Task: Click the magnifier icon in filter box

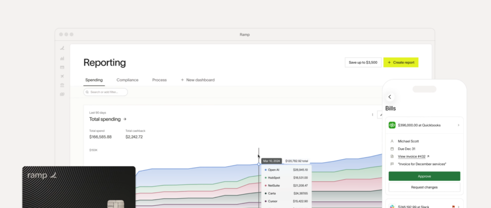Action: (87, 92)
